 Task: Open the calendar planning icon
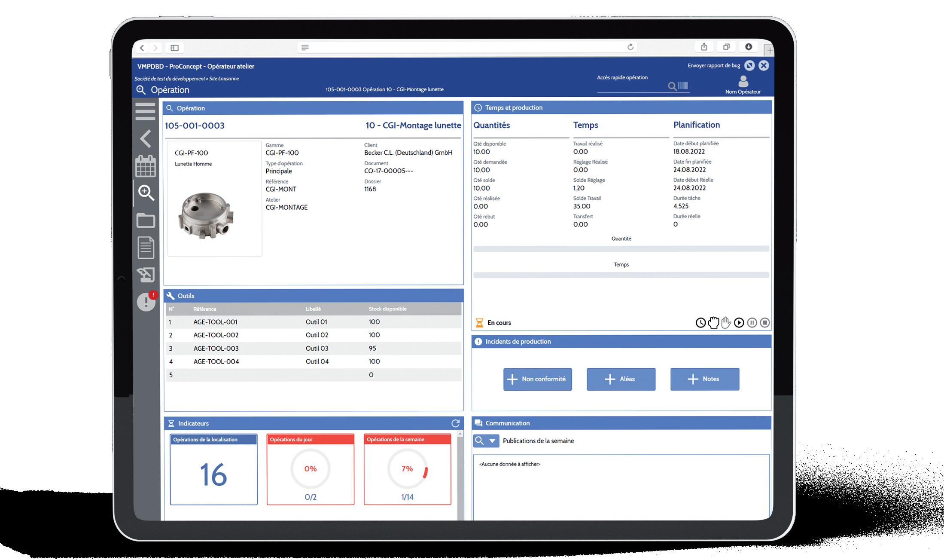[146, 166]
